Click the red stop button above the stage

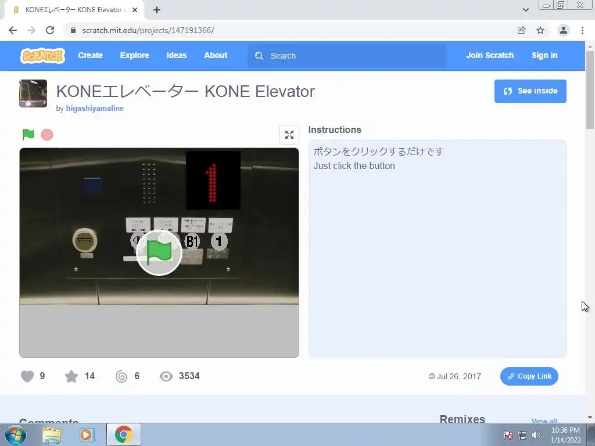[x=47, y=135]
